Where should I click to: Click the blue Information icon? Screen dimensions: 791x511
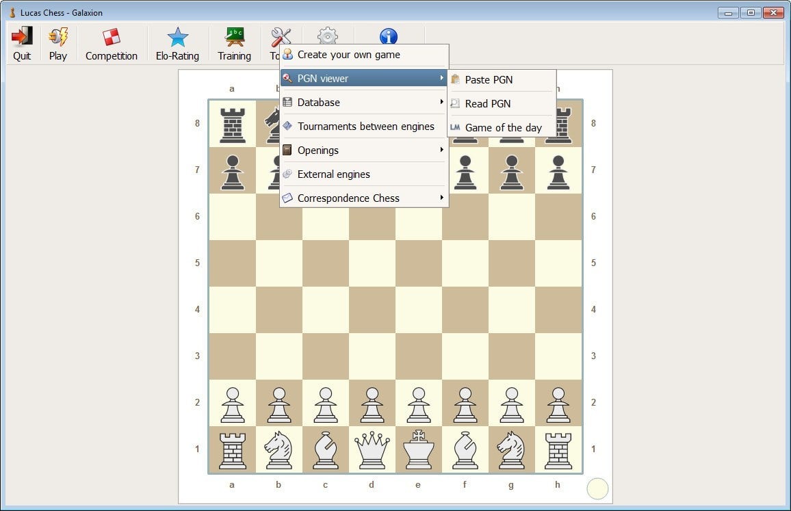tap(388, 36)
